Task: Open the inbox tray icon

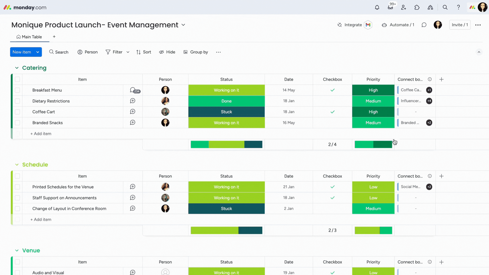Action: tap(390, 7)
